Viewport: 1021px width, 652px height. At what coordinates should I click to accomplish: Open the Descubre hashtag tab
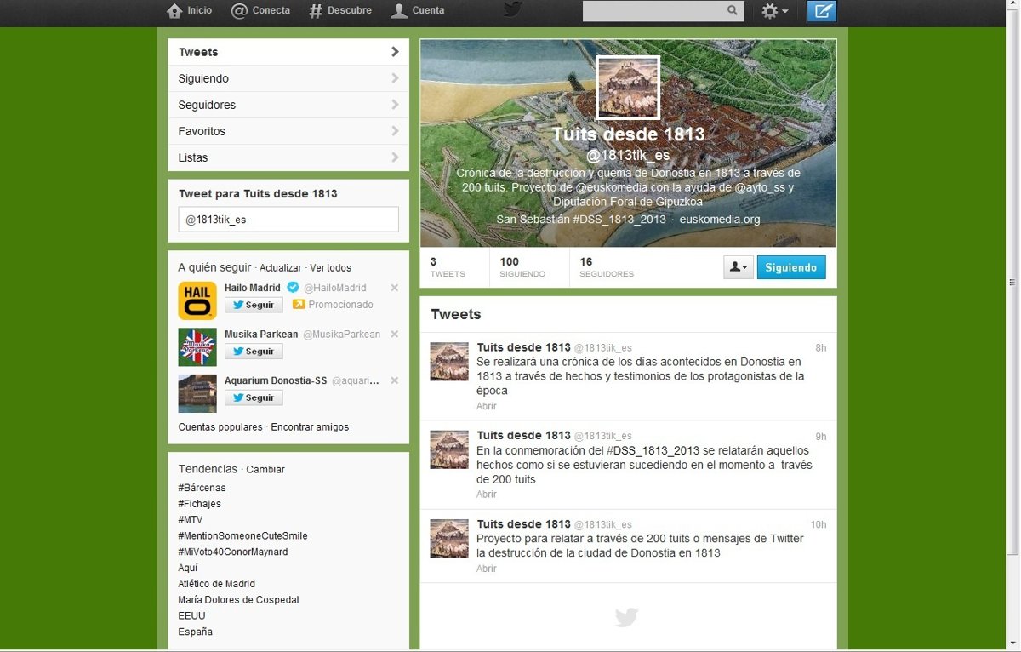click(x=340, y=10)
